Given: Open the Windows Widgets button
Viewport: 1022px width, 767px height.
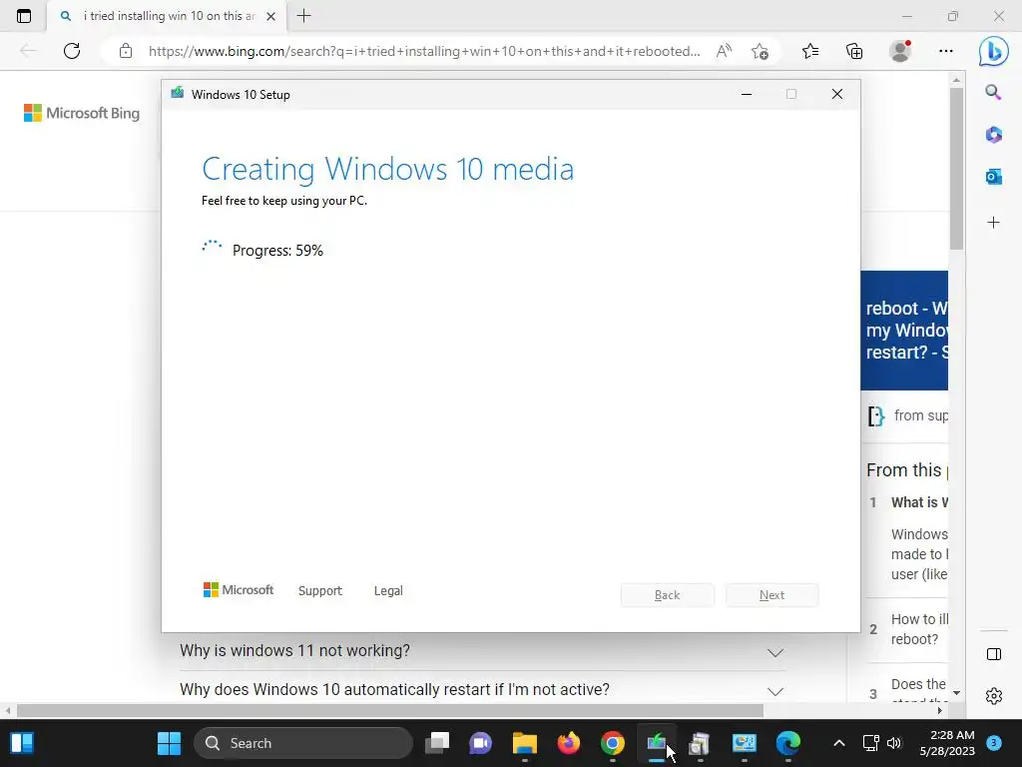Looking at the screenshot, I should pos(22,743).
